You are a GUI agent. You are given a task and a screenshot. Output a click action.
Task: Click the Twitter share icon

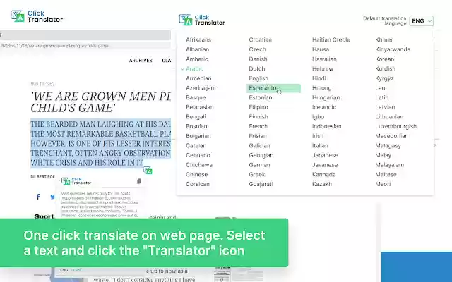pyautogui.click(x=52, y=197)
